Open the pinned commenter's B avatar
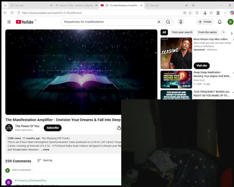Screen dimensions: 234x187 point(9,182)
